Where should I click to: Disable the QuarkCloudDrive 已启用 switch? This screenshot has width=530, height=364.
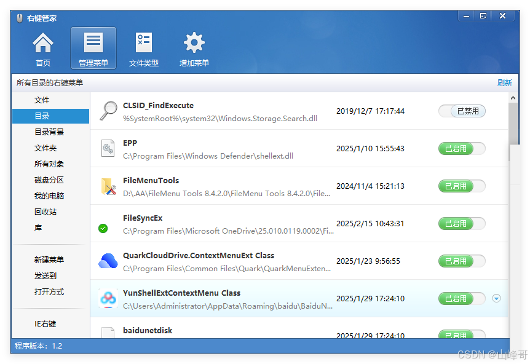click(x=462, y=261)
